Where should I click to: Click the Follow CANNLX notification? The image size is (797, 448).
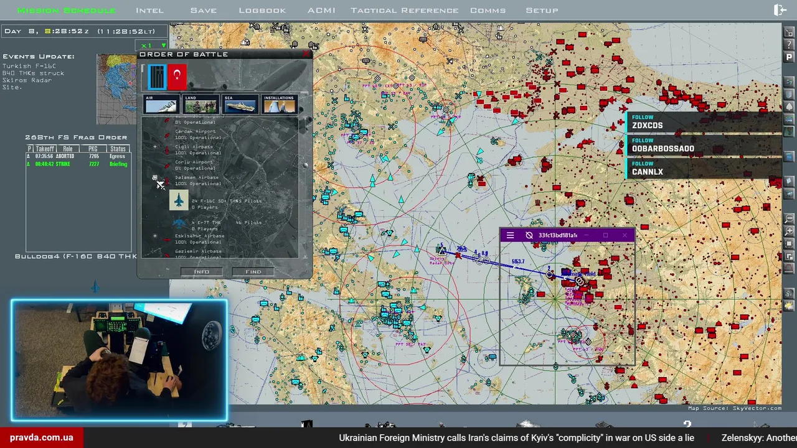coord(704,168)
